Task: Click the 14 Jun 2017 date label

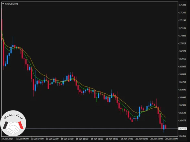Action: [7, 139]
